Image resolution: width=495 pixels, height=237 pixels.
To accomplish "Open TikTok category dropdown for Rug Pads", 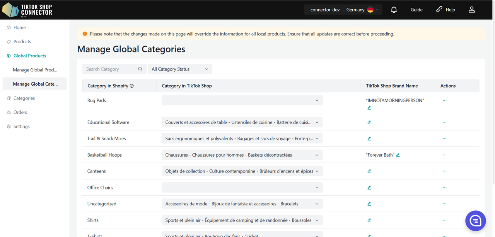I will coord(242,100).
